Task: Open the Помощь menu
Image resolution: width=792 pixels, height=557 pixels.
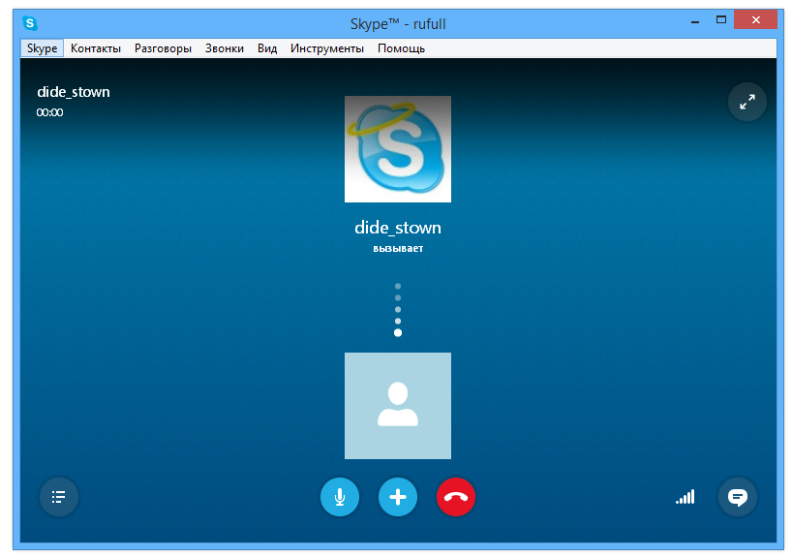Action: point(401,48)
